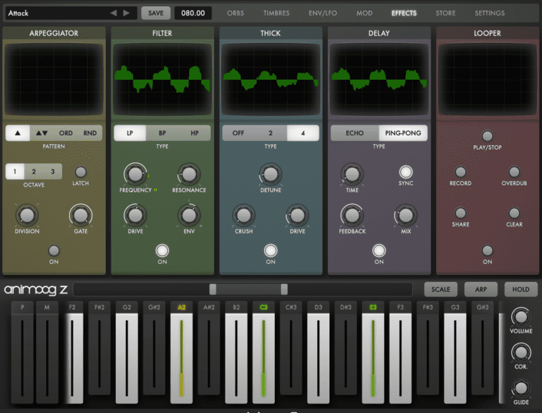Viewport: 542px width, 413px height.
Task: Click the arpeggiator Gate knob
Action: pyautogui.click(x=80, y=216)
